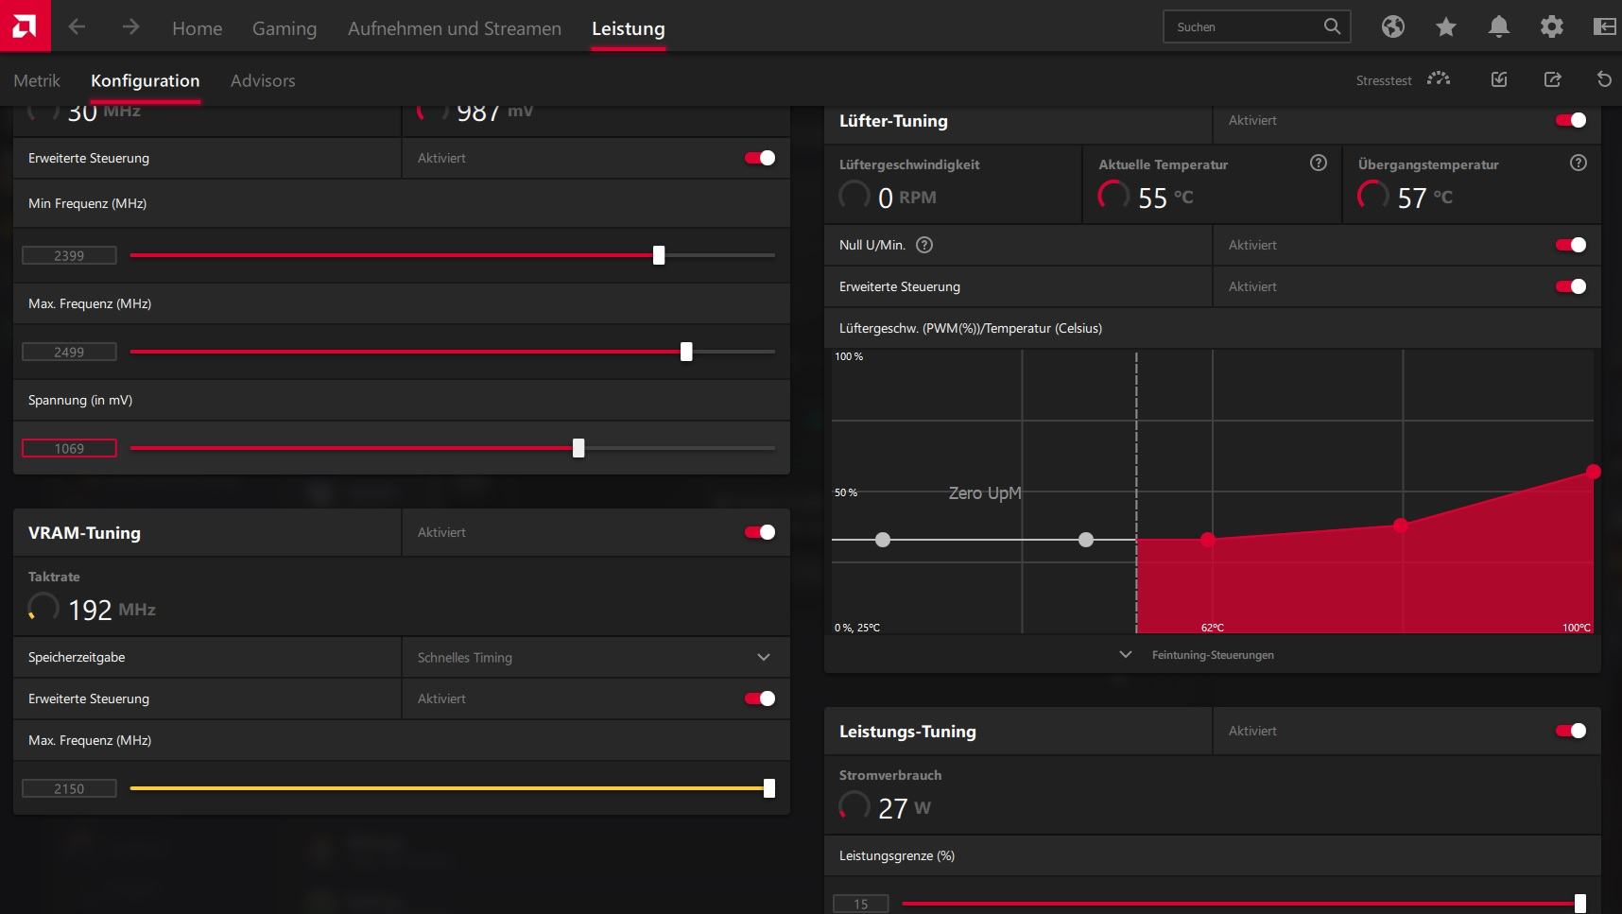Open favorites star icon
The image size is (1622, 914).
1445,27
